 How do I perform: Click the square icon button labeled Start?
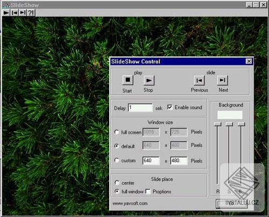pyautogui.click(x=128, y=80)
